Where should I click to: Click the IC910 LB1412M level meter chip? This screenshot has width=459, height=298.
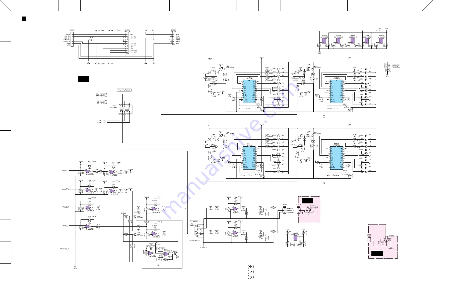pos(337,91)
